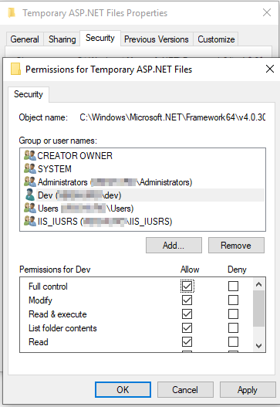Click the Remove button

coord(236,246)
